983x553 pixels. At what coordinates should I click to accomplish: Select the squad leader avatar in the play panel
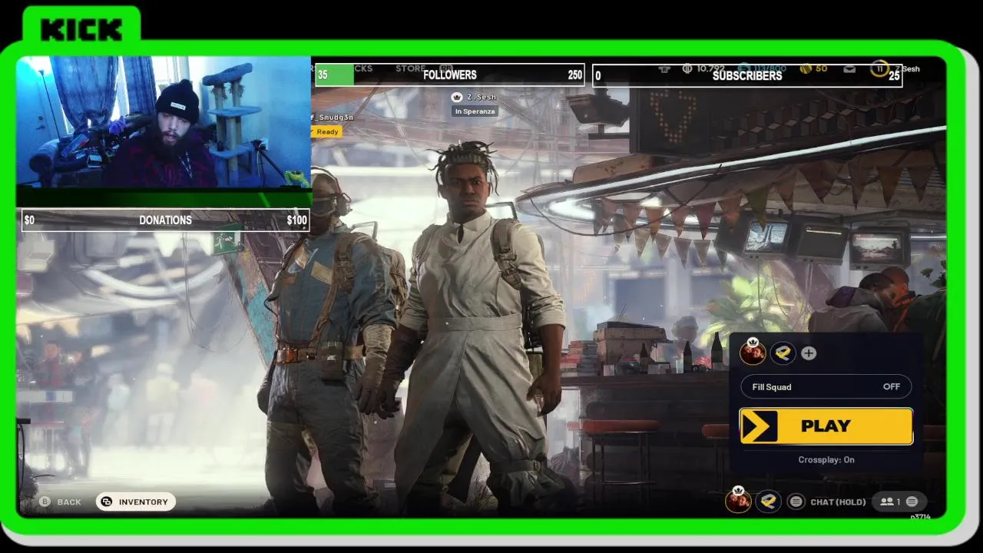point(753,353)
